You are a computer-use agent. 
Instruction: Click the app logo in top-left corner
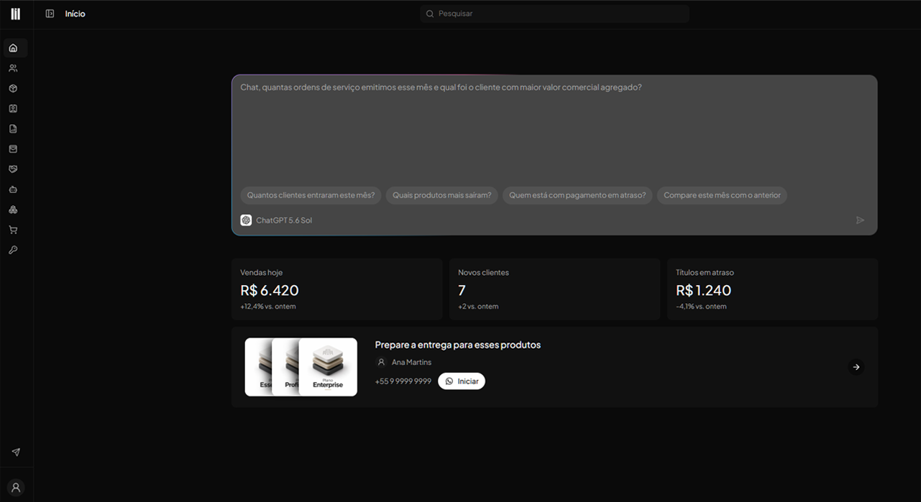click(16, 14)
